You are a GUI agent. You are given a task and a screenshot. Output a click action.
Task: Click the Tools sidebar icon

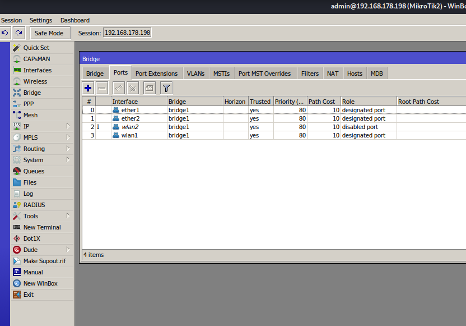click(x=17, y=216)
